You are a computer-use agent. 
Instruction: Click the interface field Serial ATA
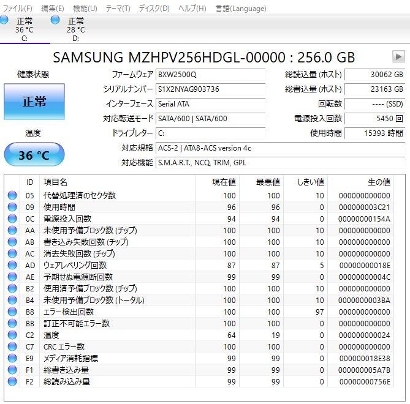tap(210, 104)
